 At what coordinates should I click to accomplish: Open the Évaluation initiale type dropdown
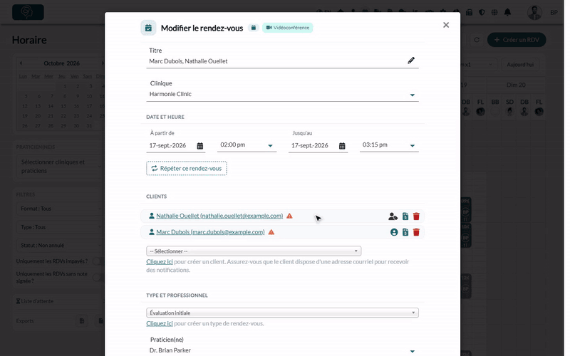[282, 313]
